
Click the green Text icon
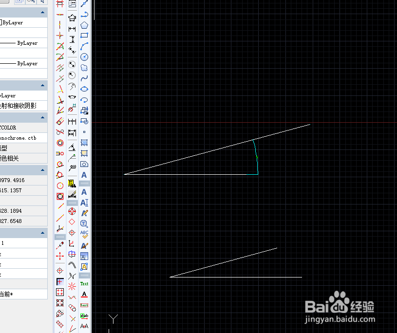[x=84, y=284]
